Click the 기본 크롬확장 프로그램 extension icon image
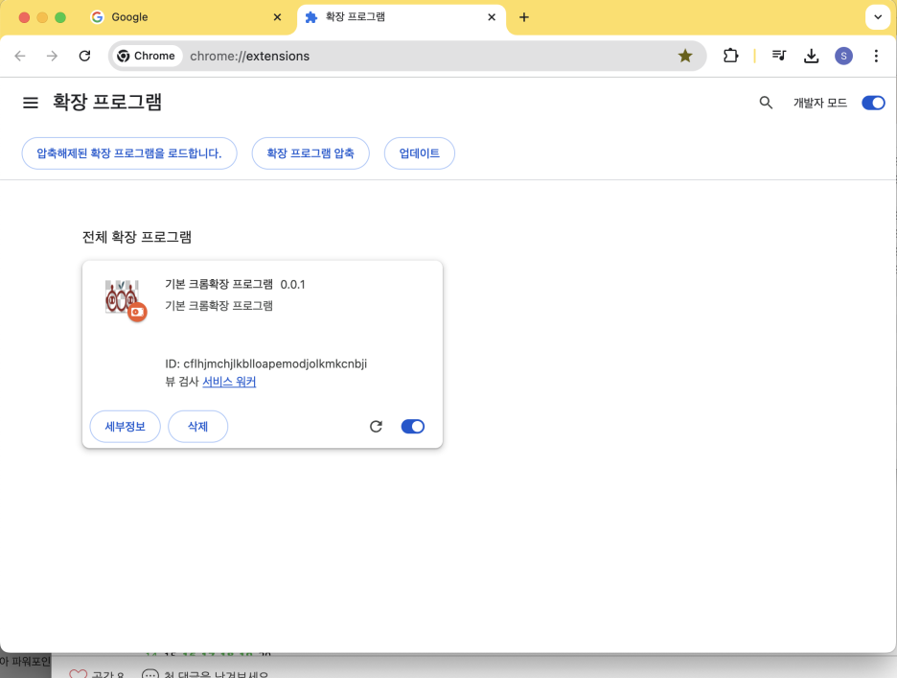 click(126, 300)
